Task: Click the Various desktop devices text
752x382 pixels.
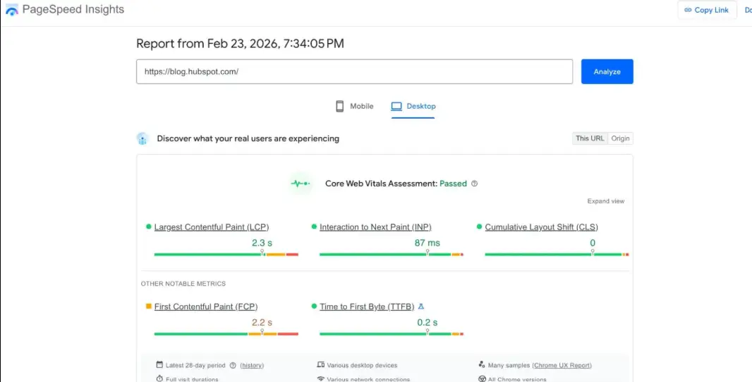Action: click(x=362, y=365)
